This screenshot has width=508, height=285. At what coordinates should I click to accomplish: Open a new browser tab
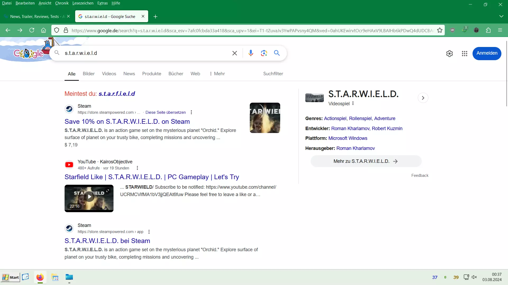(x=156, y=17)
